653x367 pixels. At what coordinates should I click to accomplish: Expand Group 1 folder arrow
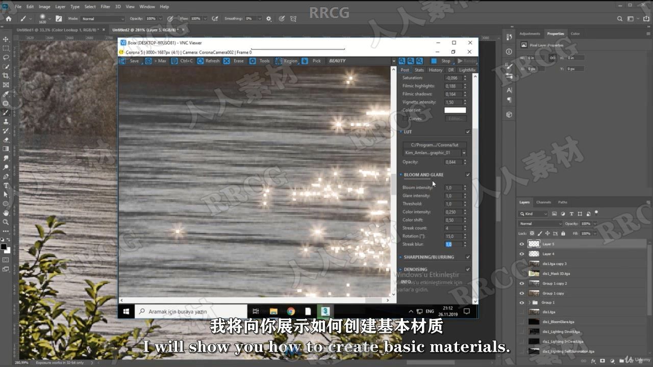coord(529,303)
